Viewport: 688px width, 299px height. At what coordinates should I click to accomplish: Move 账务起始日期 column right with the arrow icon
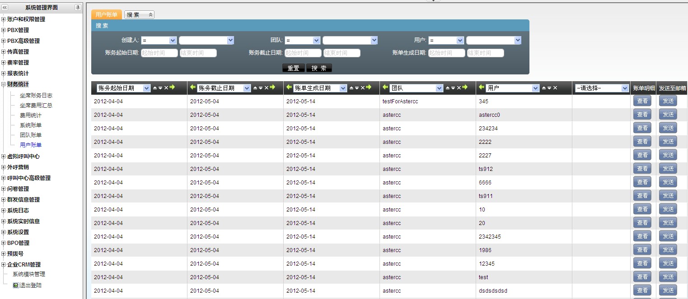tap(172, 87)
